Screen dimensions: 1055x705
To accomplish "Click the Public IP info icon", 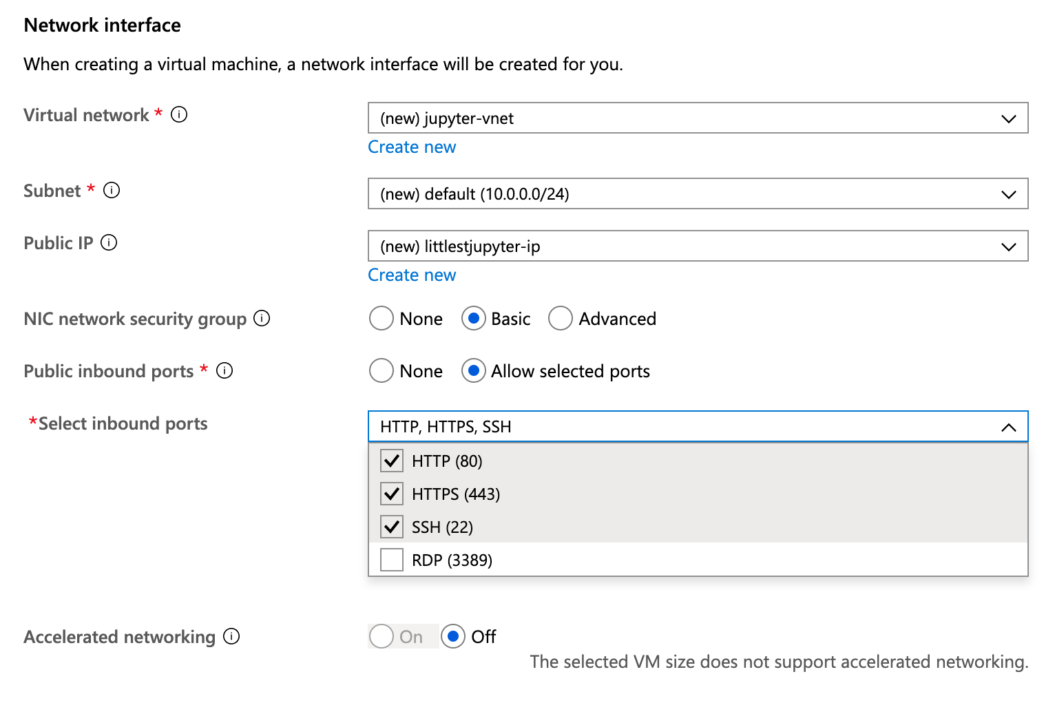I will pos(109,242).
